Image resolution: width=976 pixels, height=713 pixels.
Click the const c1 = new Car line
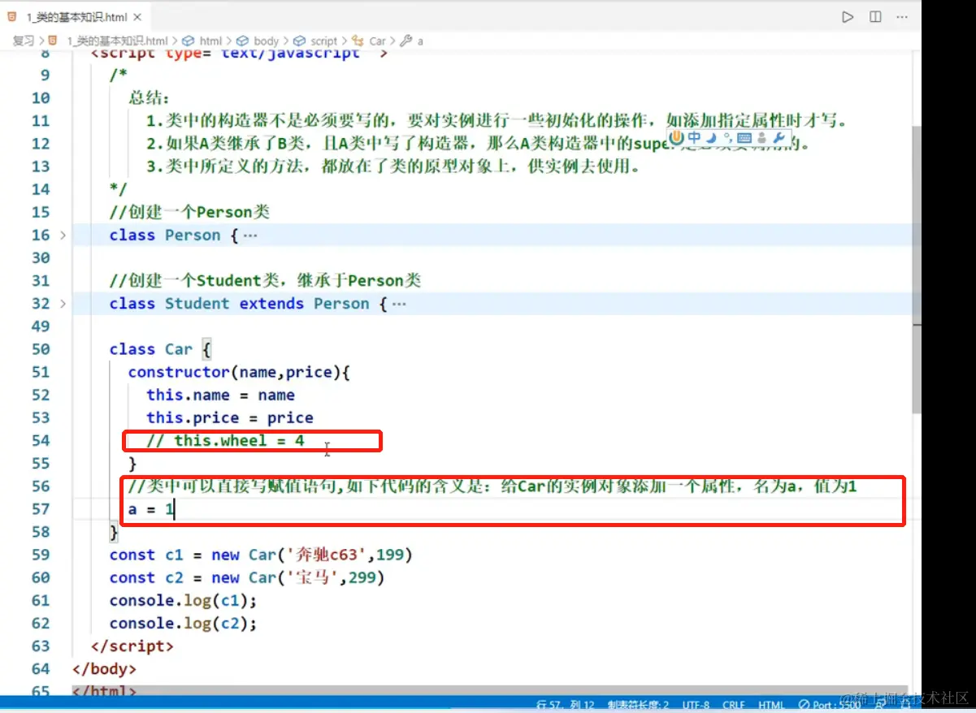[x=262, y=555]
